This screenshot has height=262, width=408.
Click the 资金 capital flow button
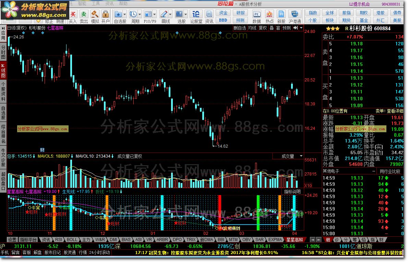(223, 13)
